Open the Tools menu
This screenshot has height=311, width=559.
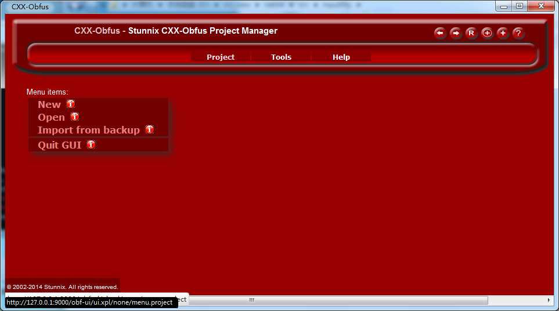[x=281, y=57]
